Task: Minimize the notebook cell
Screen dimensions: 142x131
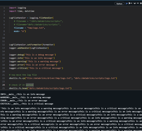Action: [x=138, y=3]
